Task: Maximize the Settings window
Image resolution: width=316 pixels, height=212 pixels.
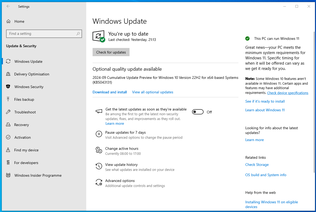Action: point(297,6)
